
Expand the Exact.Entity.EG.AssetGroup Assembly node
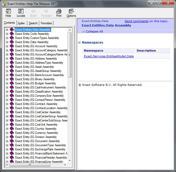click(7, 71)
